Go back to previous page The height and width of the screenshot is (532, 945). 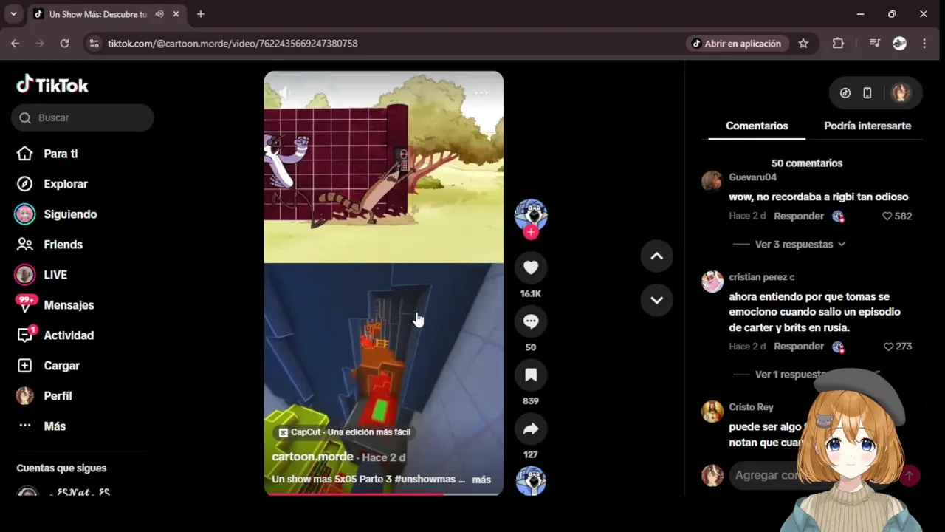[16, 44]
